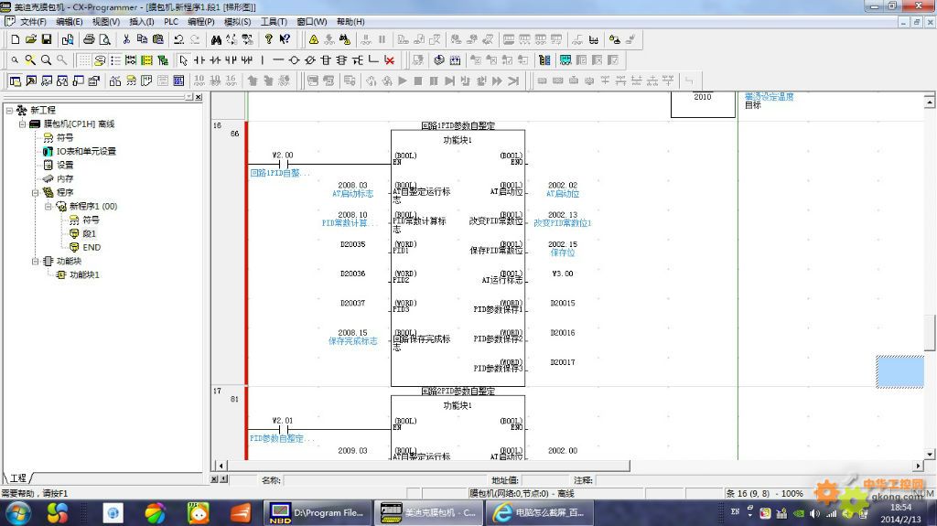Select IO表和单元设置 in project tree
The height and width of the screenshot is (526, 937).
(x=86, y=151)
